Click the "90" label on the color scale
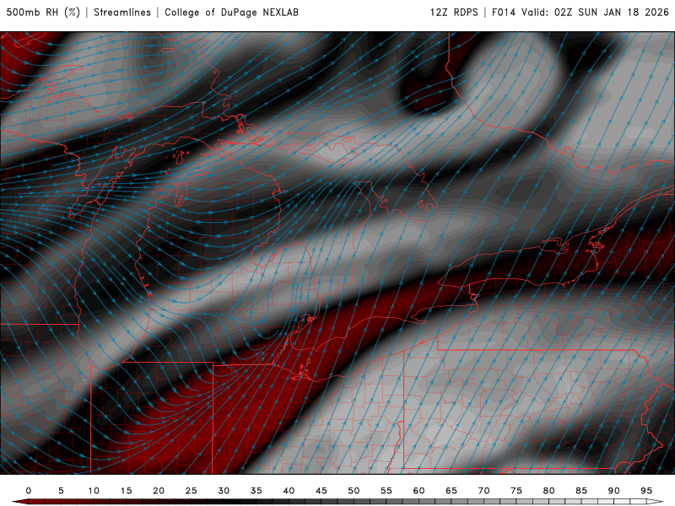This screenshot has width=675, height=506. (614, 491)
